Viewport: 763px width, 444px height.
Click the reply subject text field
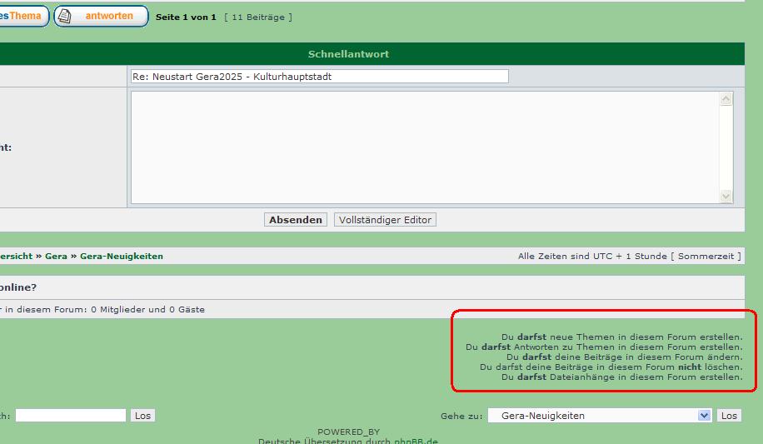tap(319, 77)
